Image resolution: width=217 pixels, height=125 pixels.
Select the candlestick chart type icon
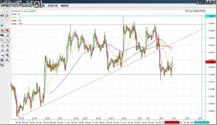point(2,16)
